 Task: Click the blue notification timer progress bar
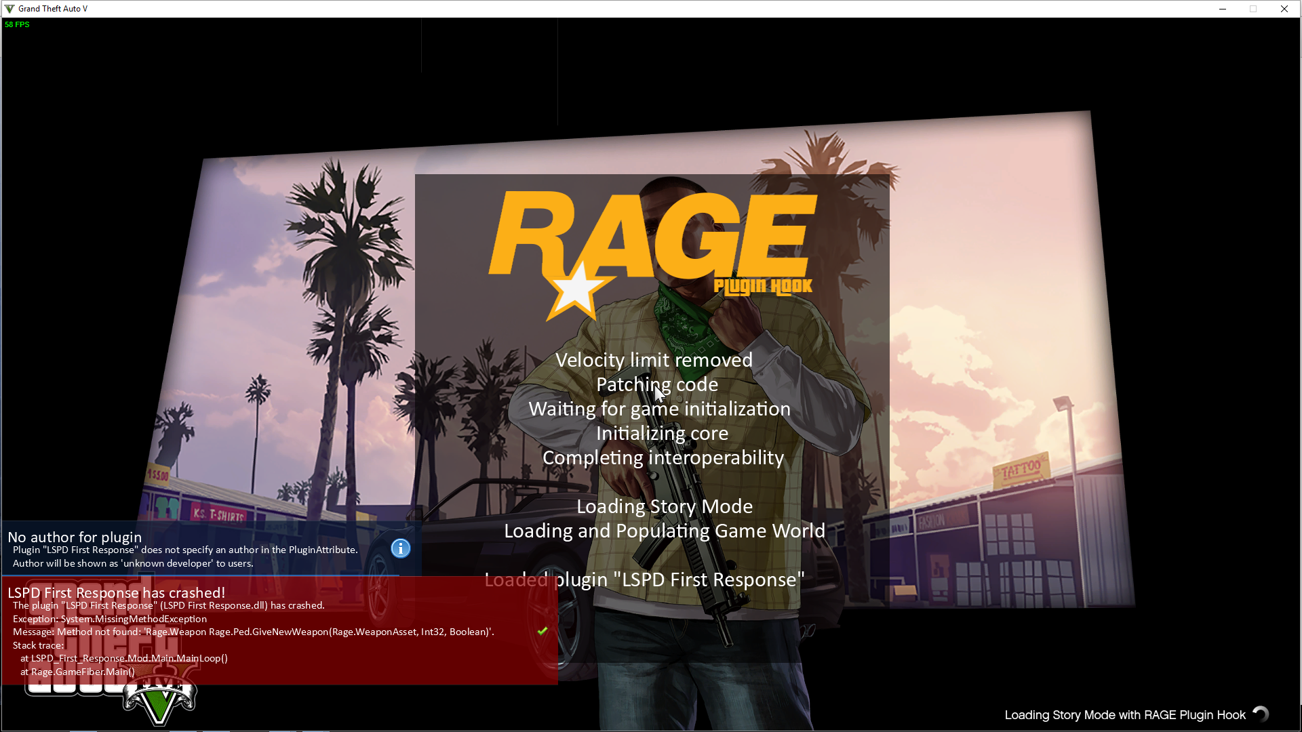(x=201, y=575)
